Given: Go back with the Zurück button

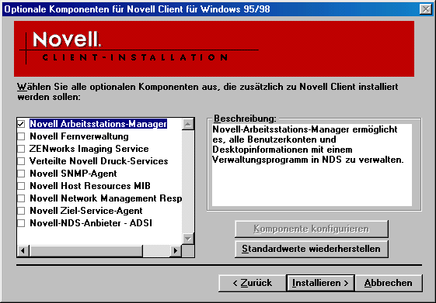Looking at the screenshot, I should [253, 283].
